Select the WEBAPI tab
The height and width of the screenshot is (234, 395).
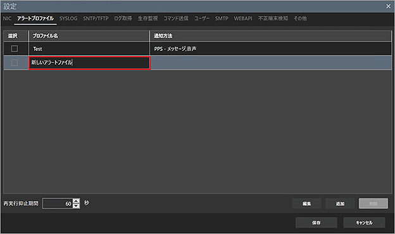click(243, 18)
